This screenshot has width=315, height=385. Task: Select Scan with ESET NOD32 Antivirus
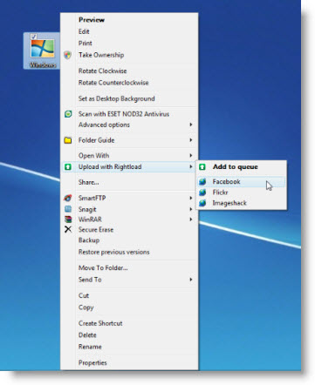pos(124,114)
